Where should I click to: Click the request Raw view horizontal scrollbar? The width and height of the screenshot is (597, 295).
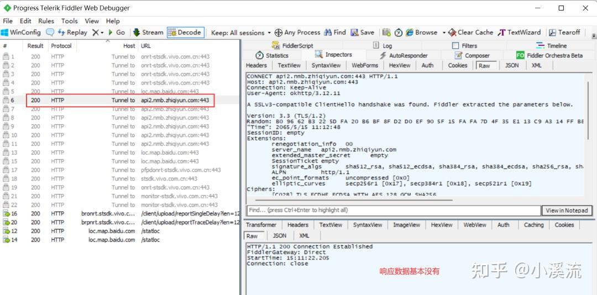pos(353,199)
